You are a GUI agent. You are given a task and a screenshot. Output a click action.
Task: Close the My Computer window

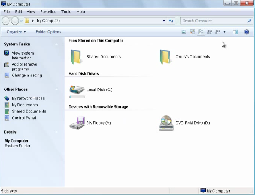[247, 3]
